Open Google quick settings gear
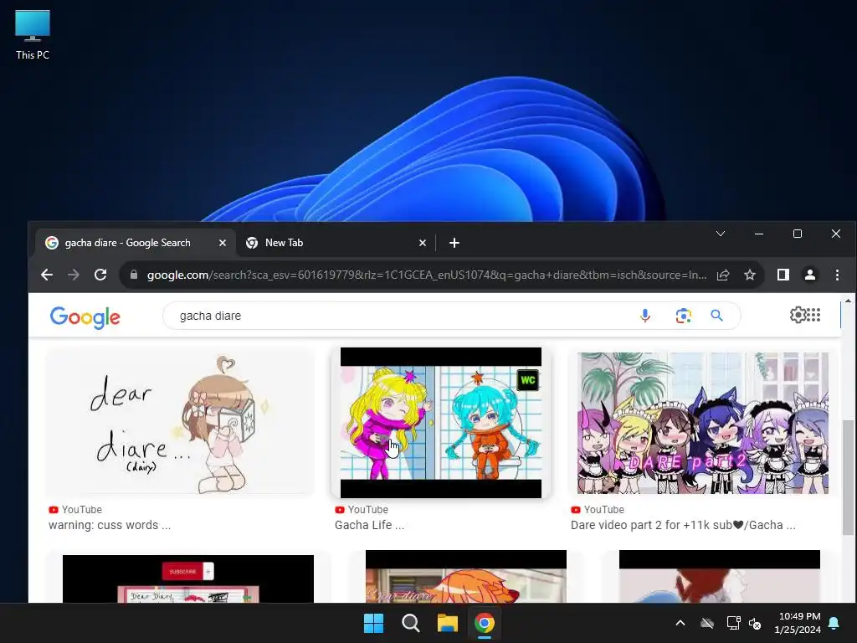Screen dimensions: 857x643 [x=798, y=315]
